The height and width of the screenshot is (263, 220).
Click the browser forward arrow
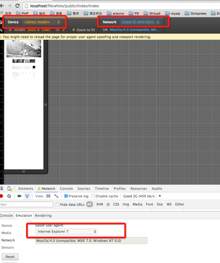coord(10,6)
